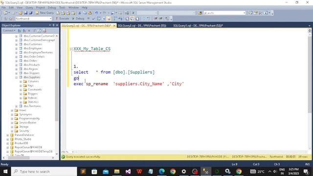
Task: Click the Results to Text icon
Action: (x=127, y=19)
